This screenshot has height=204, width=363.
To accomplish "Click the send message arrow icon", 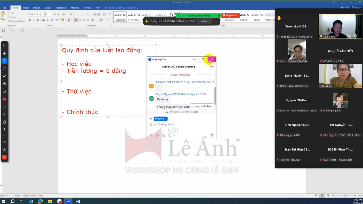I will 212,135.
